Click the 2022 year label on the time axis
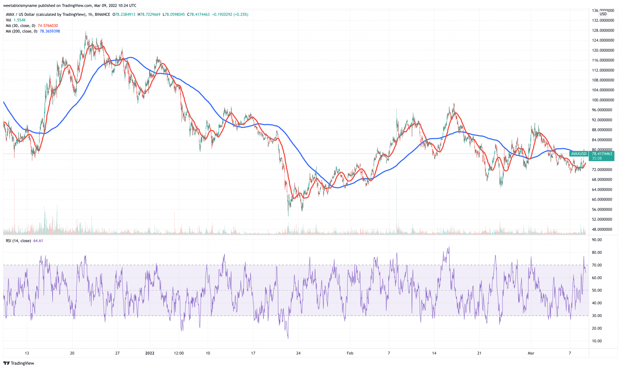This screenshot has height=369, width=621. click(150, 353)
